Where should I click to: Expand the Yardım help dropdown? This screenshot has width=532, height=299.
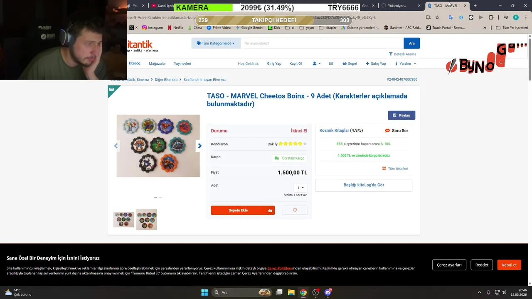tap(405, 64)
